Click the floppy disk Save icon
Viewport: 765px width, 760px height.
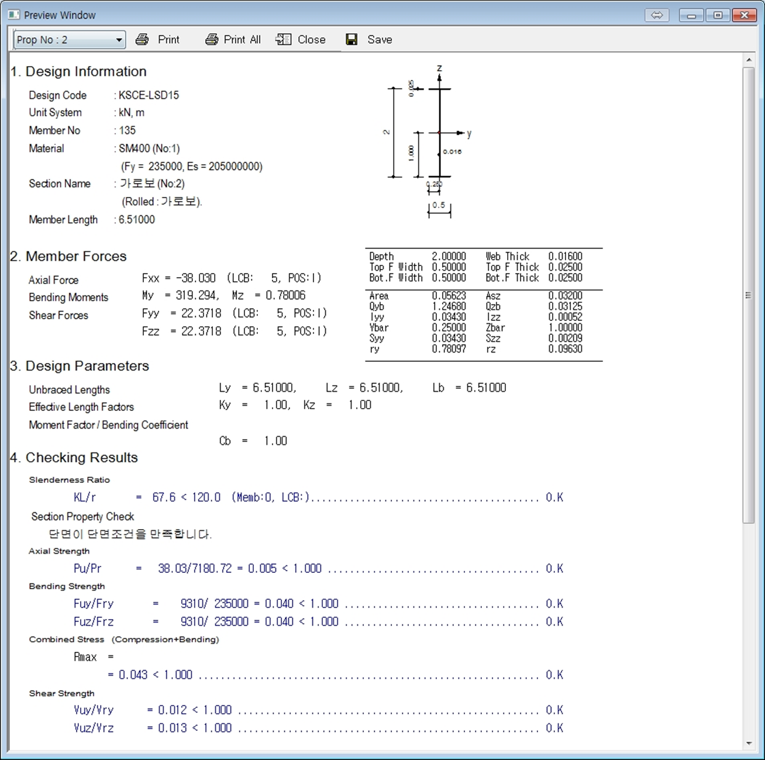click(352, 40)
